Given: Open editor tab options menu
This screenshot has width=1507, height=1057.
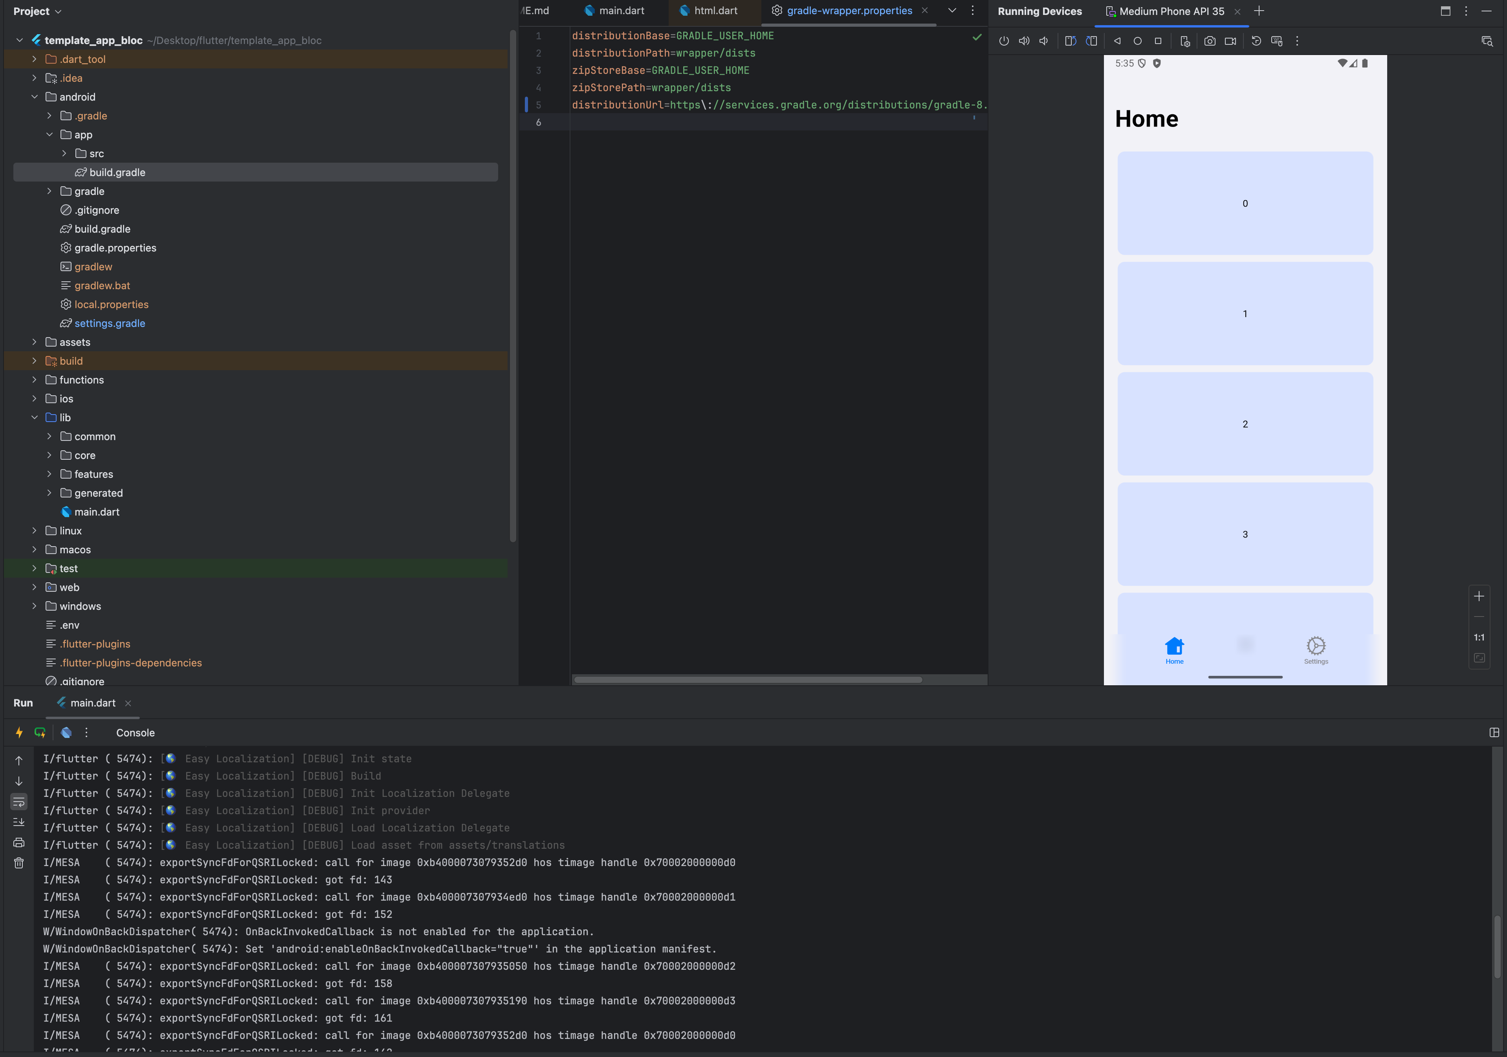Looking at the screenshot, I should pyautogui.click(x=973, y=11).
